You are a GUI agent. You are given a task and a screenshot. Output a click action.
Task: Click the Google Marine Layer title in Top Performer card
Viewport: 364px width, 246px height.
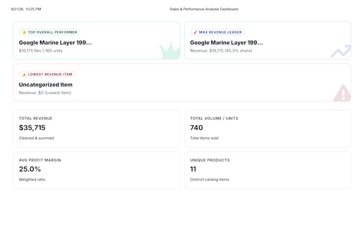[55, 42]
